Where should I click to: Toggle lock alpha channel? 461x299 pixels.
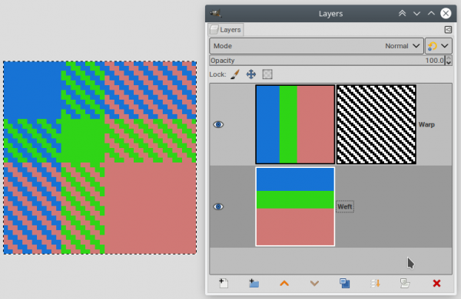pyautogui.click(x=267, y=74)
